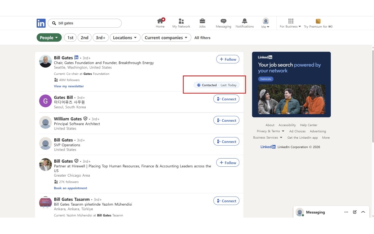Expand the Current companies filter
This screenshot has width=374, height=234.
[x=166, y=37]
